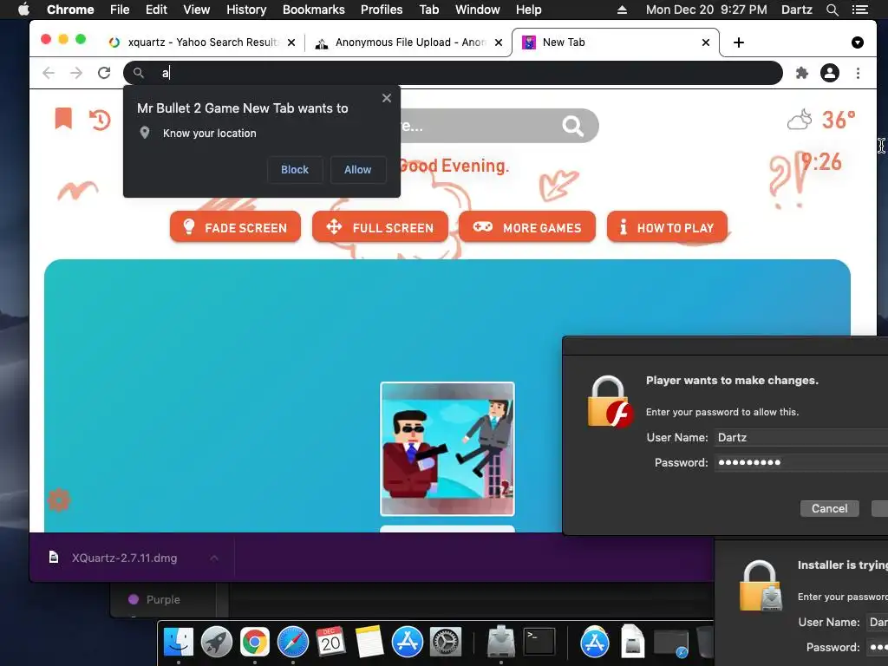Open the View menu
Image resolution: width=888 pixels, height=666 pixels.
tap(197, 10)
